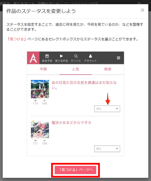Image resolution: width=151 pixels, height=181 pixels.
Task: Click the checkmark icon above 168
Action: click(x=44, y=101)
